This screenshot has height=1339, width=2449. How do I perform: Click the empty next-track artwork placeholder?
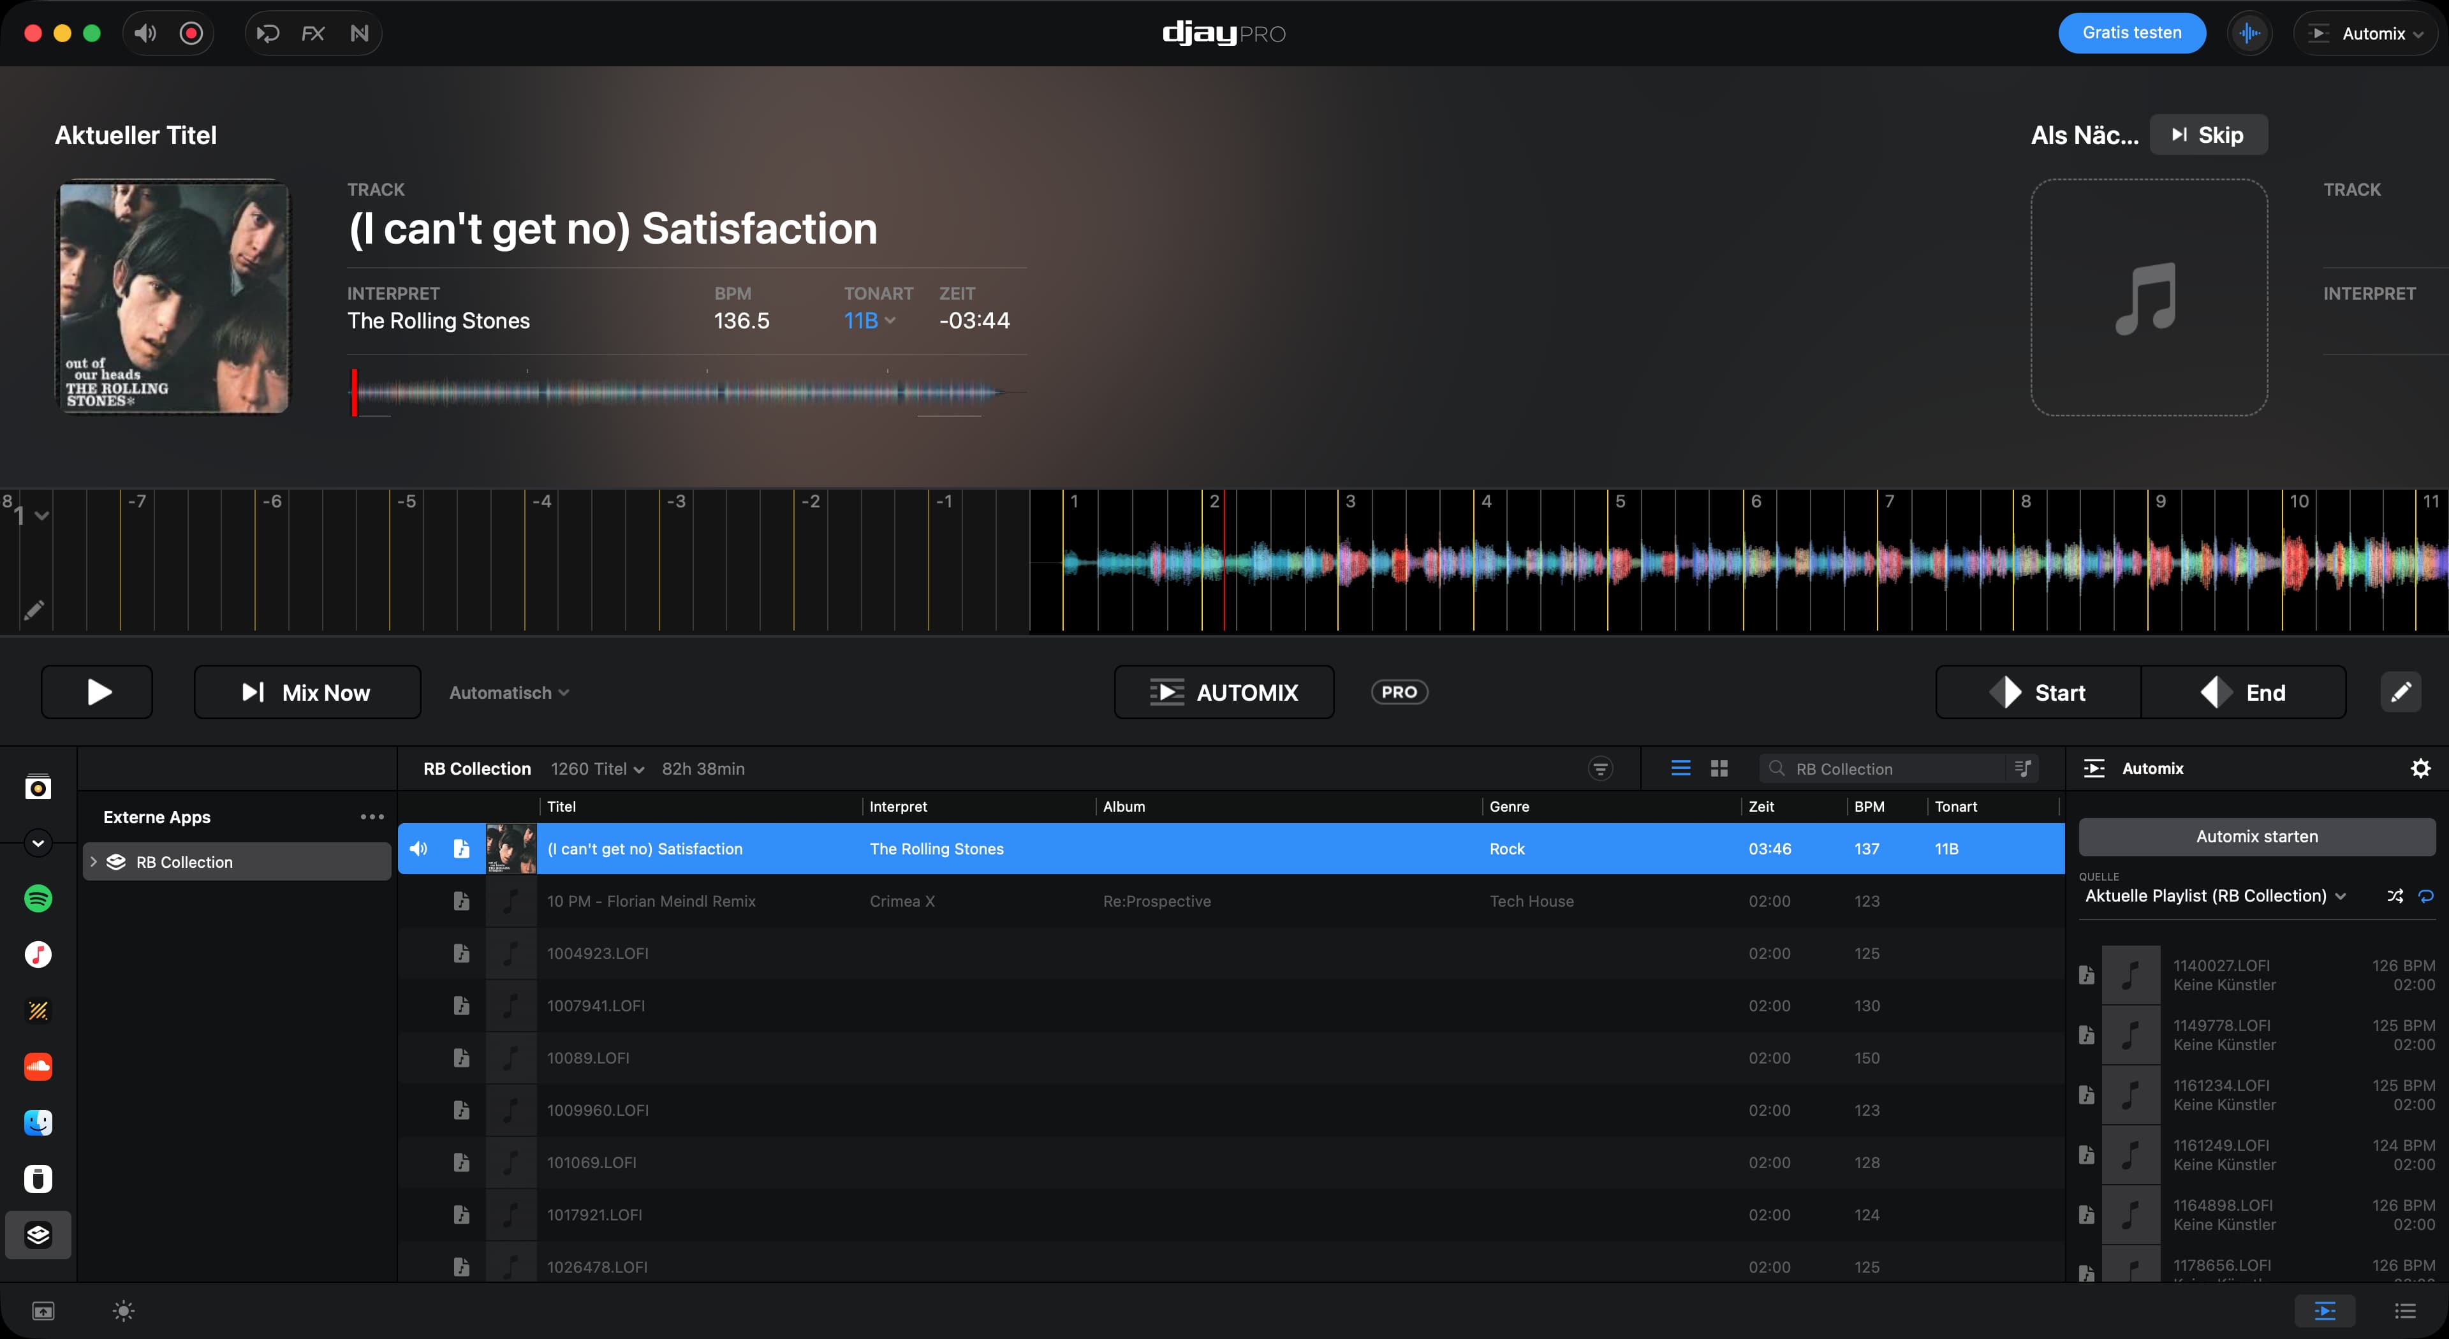[2149, 298]
